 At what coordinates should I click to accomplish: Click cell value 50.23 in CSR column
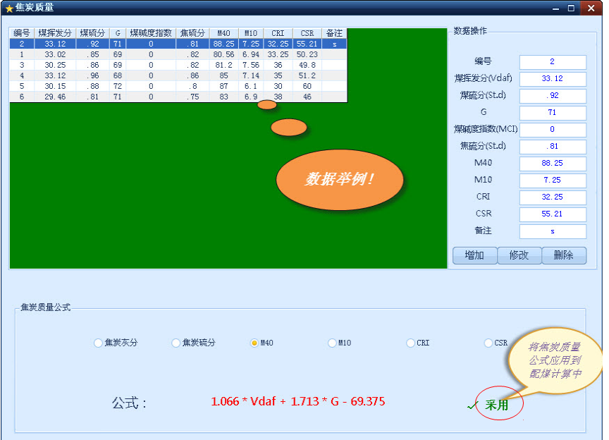pyautogui.click(x=307, y=54)
